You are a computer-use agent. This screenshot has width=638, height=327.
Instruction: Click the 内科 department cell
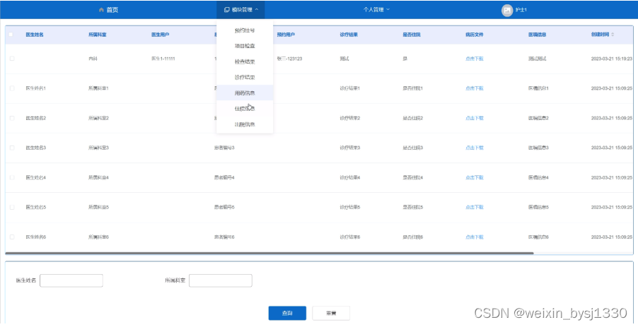93,59
